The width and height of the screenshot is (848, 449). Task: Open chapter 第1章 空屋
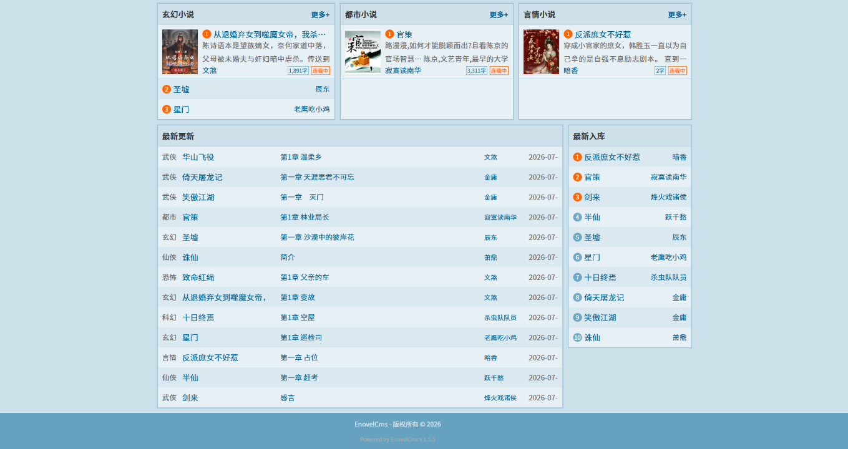point(298,317)
